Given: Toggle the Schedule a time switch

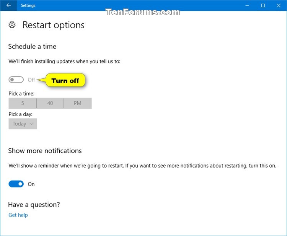Looking at the screenshot, I should [x=16, y=80].
